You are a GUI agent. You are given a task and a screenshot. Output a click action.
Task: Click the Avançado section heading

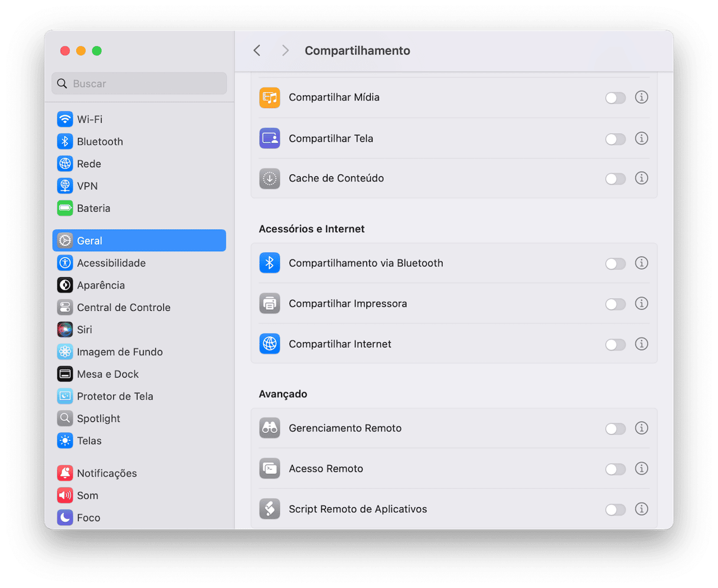pyautogui.click(x=283, y=394)
